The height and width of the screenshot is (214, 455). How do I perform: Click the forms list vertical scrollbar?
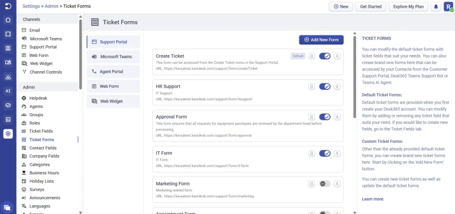(x=354, y=76)
